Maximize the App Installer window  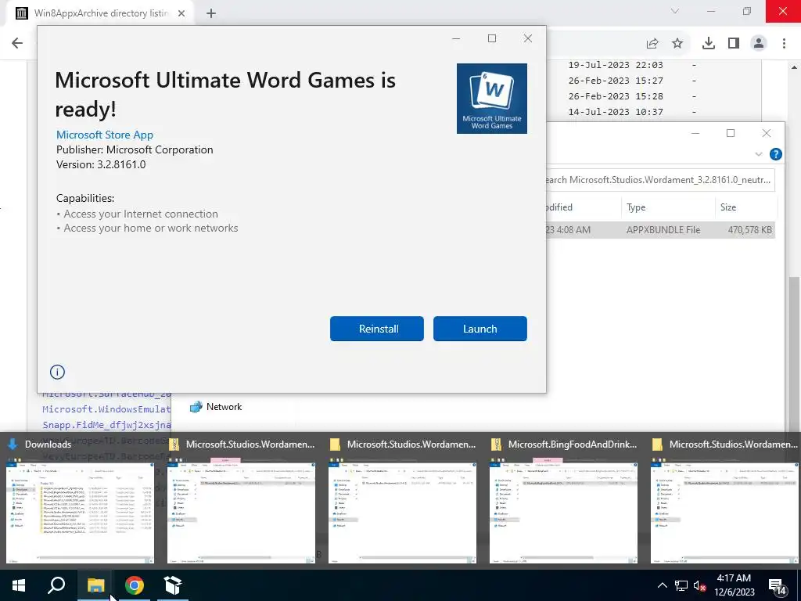click(492, 38)
